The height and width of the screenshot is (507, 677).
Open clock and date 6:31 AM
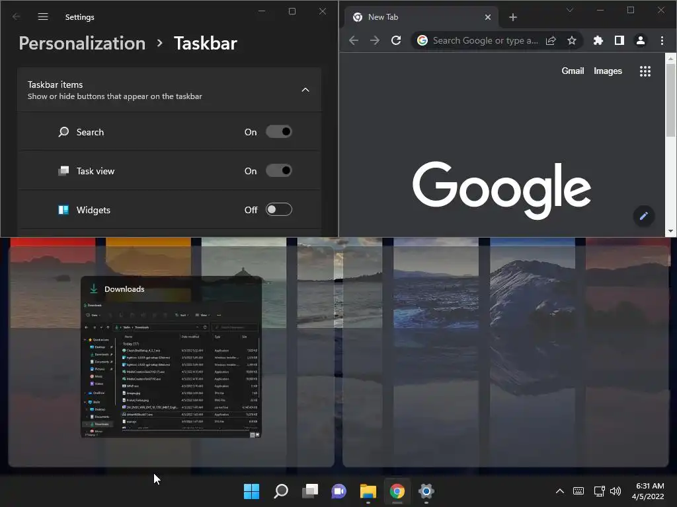pos(648,491)
